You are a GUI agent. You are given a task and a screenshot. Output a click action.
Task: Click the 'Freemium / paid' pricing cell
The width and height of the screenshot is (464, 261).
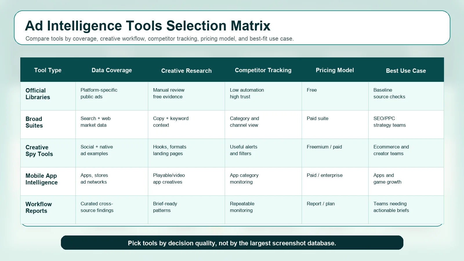coord(324,147)
